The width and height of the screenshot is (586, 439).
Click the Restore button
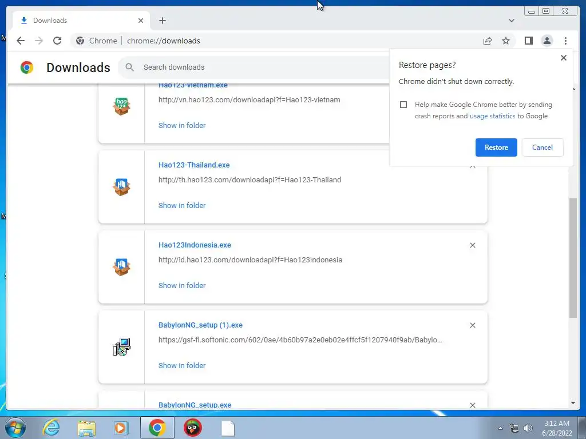496,147
